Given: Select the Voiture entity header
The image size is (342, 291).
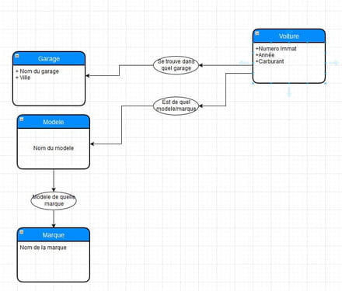Looking at the screenshot, I should pyautogui.click(x=289, y=36).
